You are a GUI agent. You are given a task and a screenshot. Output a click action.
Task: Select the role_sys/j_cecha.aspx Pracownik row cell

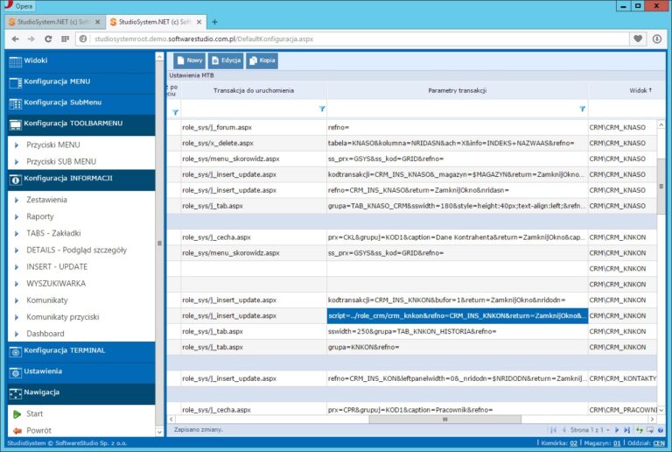pyautogui.click(x=254, y=410)
